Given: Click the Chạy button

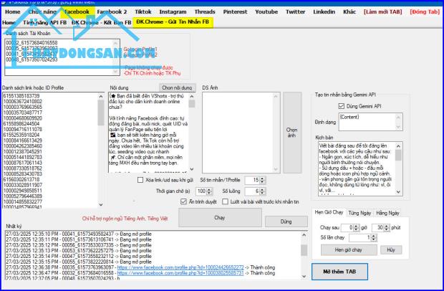Looking at the screenshot, I should pos(220,218).
